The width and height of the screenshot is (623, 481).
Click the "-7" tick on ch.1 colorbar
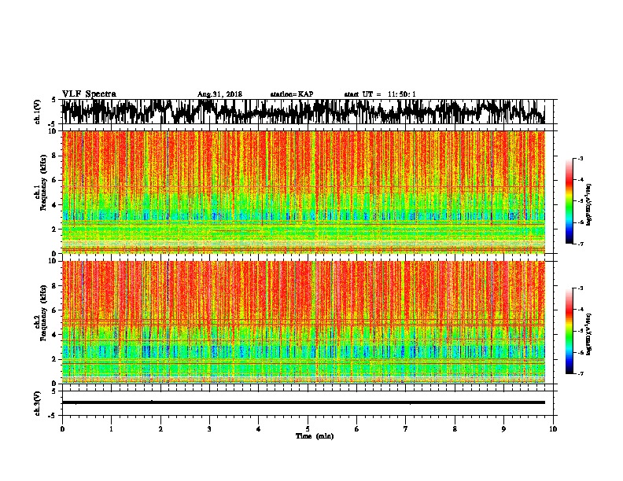pos(580,244)
